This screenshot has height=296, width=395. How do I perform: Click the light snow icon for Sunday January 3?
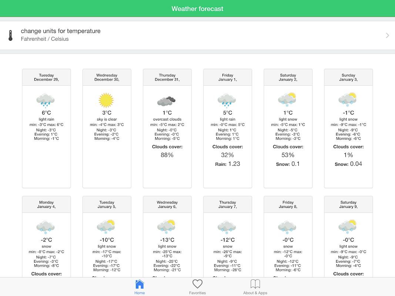[x=348, y=100]
